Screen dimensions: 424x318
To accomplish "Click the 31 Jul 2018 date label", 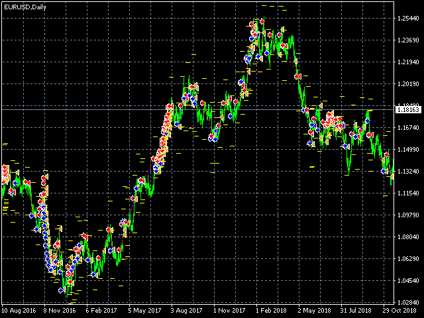I will coord(356,311).
